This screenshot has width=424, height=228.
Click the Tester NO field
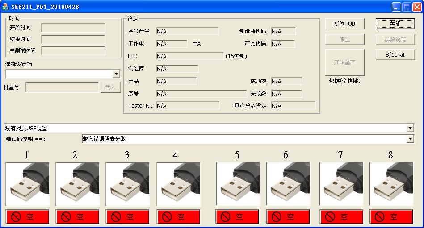pyautogui.click(x=188, y=105)
